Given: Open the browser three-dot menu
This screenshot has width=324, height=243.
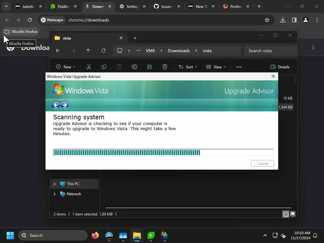Looking at the screenshot, I should pyautogui.click(x=317, y=20).
